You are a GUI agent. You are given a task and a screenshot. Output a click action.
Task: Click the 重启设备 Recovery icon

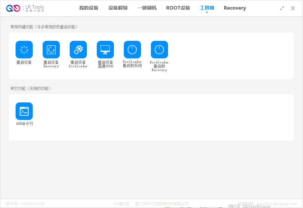click(51, 49)
